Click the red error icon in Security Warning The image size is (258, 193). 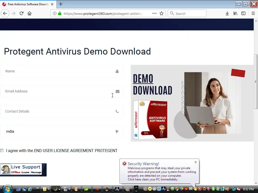point(124,164)
